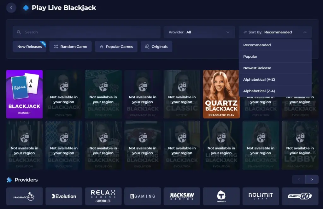Click the Originals button icon

[x=147, y=47]
